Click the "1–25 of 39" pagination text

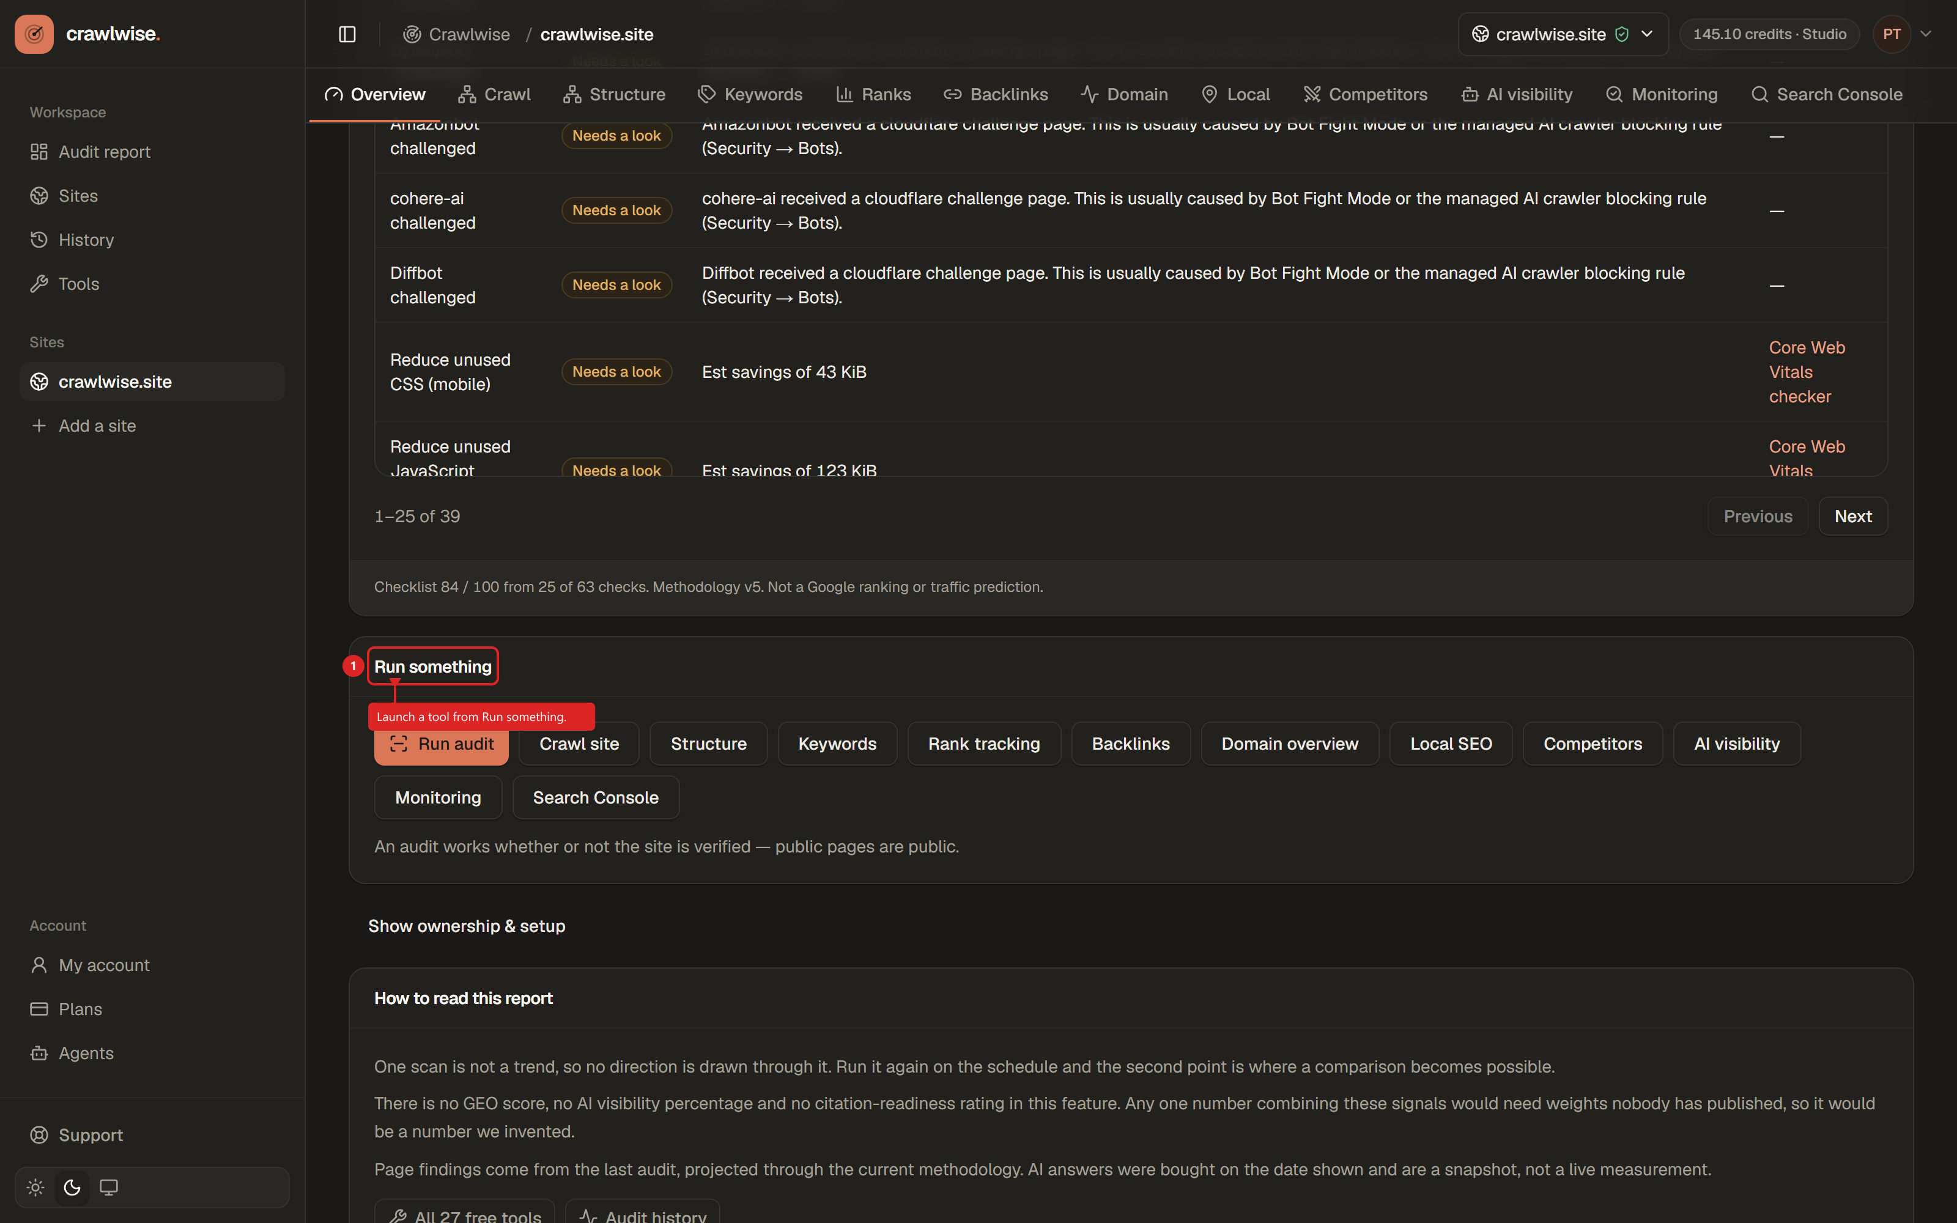pyautogui.click(x=416, y=516)
